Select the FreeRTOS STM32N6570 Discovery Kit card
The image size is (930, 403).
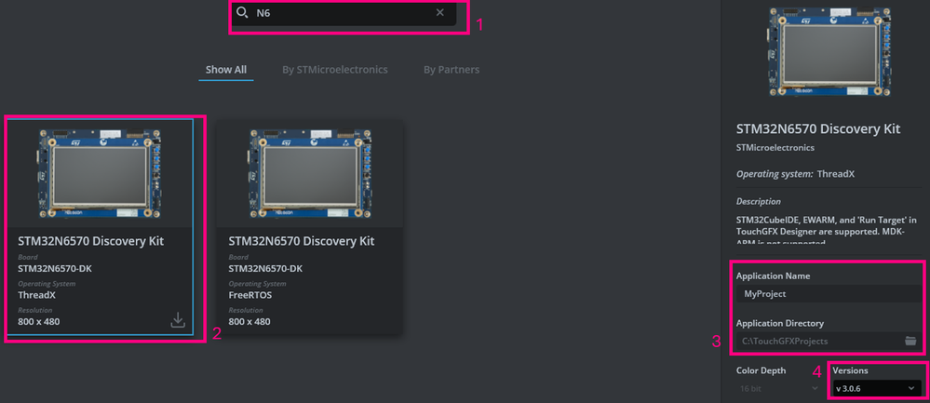310,226
